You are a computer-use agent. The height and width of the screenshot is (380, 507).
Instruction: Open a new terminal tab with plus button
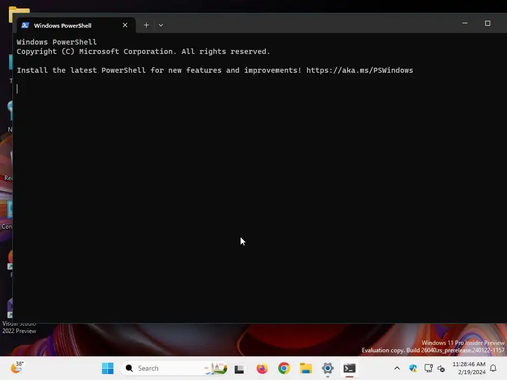(x=146, y=25)
